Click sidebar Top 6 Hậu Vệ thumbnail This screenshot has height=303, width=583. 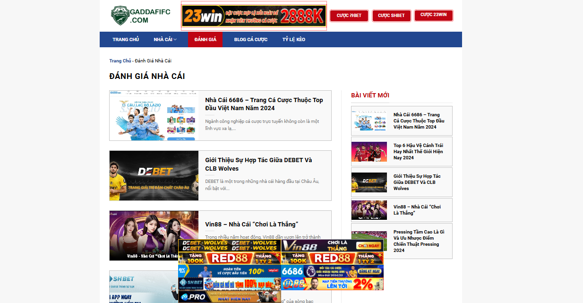[369, 152]
